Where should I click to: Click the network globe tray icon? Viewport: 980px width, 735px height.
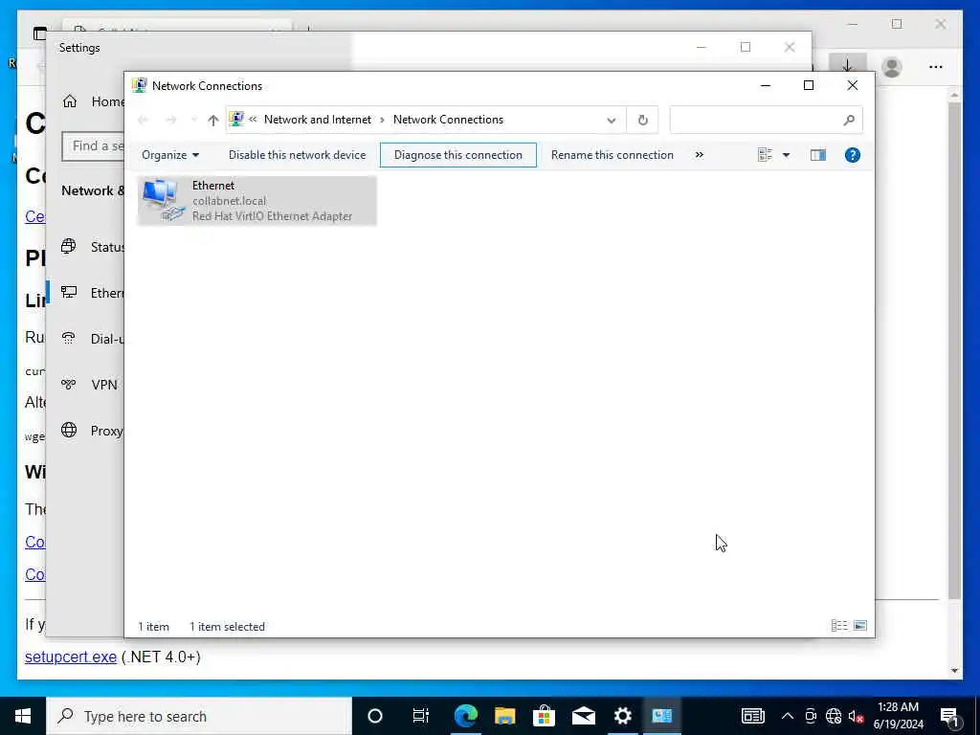pos(834,716)
